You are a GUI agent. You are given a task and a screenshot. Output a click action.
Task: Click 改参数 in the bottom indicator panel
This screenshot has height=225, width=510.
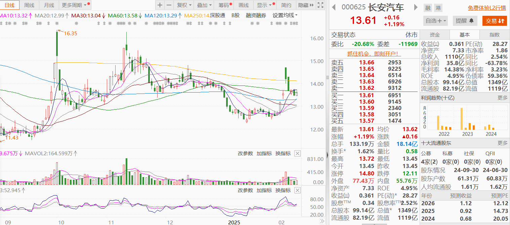245,190
